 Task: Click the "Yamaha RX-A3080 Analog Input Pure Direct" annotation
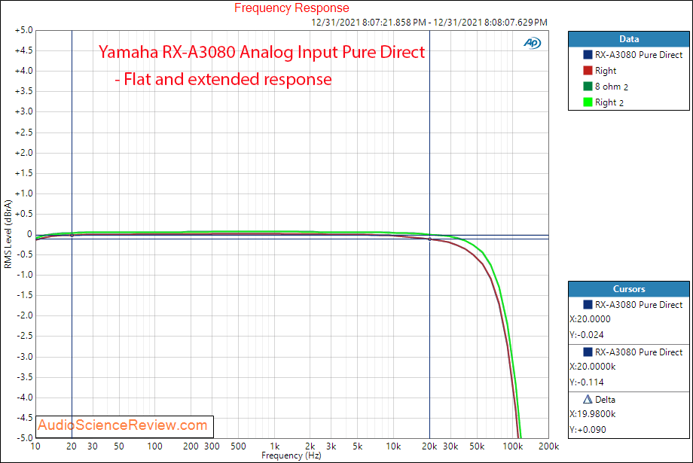(261, 52)
